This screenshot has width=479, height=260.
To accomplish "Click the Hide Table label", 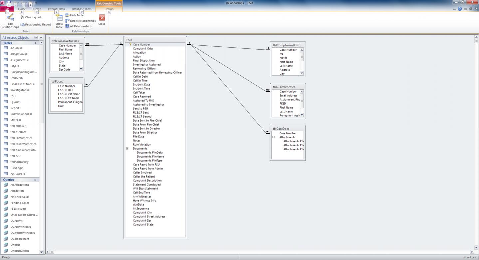I will [x=77, y=15].
